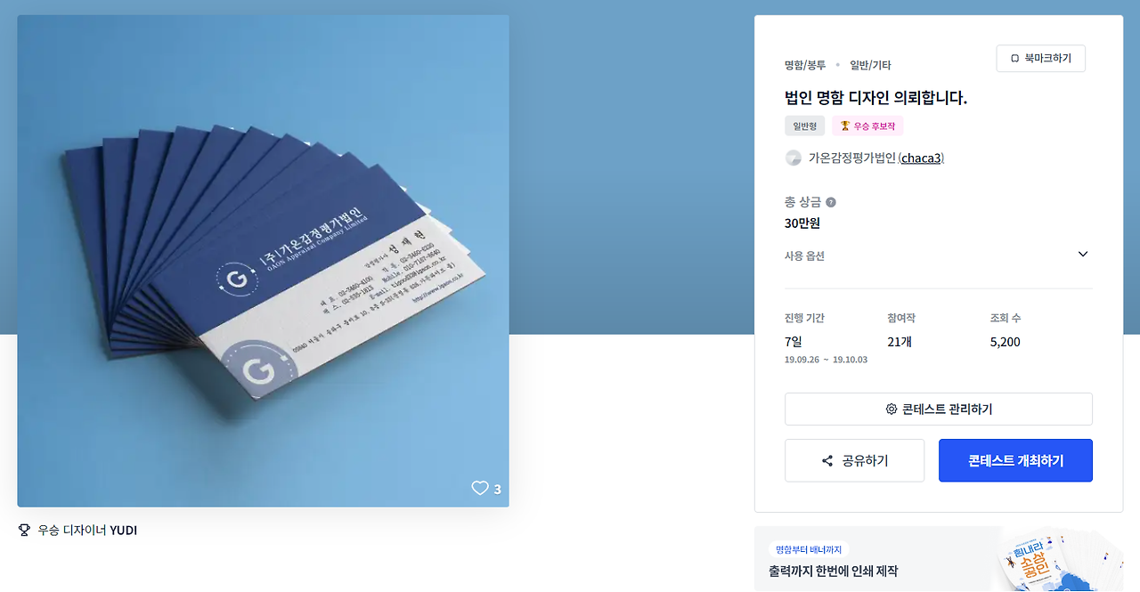Select the 명함/봉투 category breadcrumb

point(805,65)
